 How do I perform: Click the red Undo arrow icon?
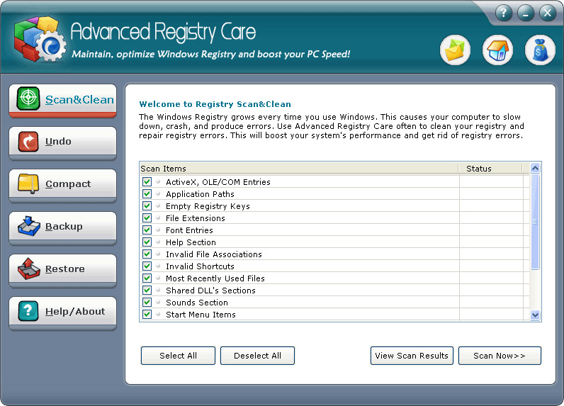pos(28,141)
